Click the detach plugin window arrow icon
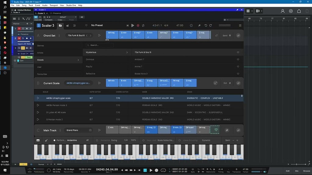The width and height of the screenshot is (312, 175). click(199, 26)
